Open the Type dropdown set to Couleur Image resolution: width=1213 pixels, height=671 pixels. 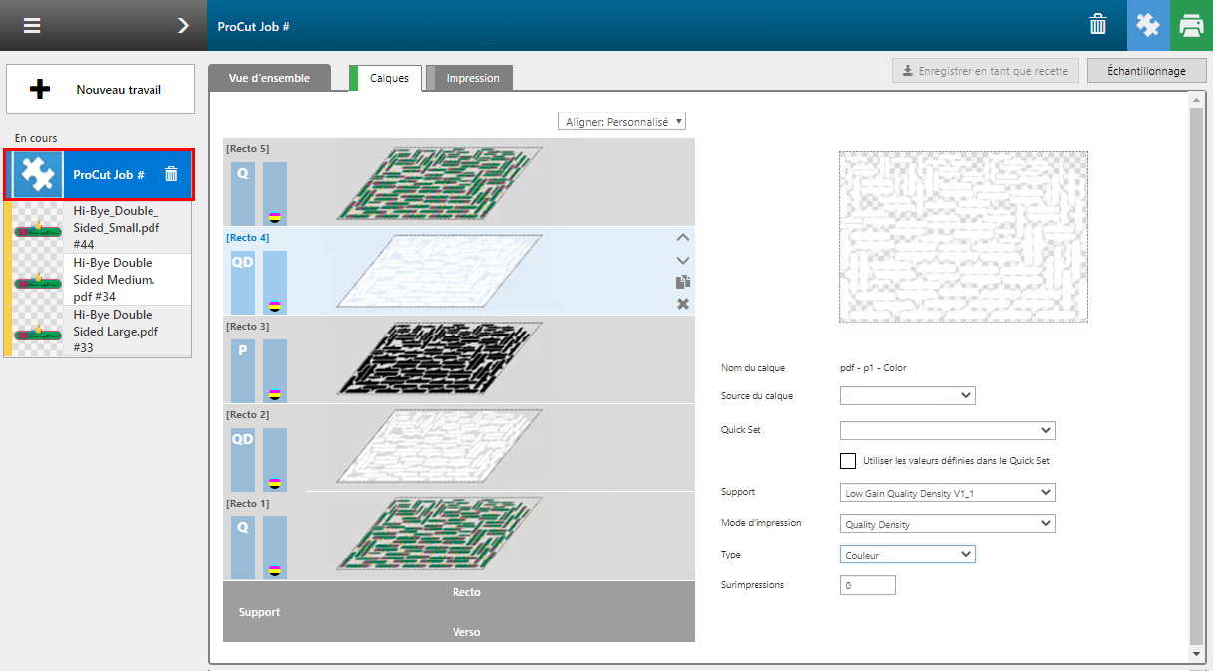[907, 555]
